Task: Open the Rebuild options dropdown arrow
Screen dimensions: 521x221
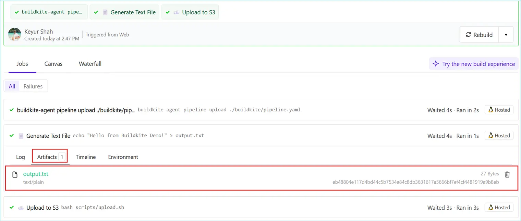Action: coord(506,34)
